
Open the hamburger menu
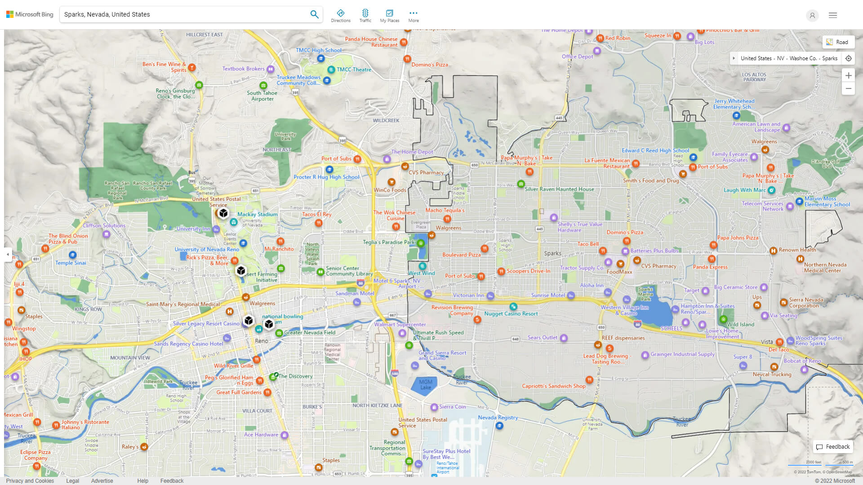pyautogui.click(x=832, y=15)
